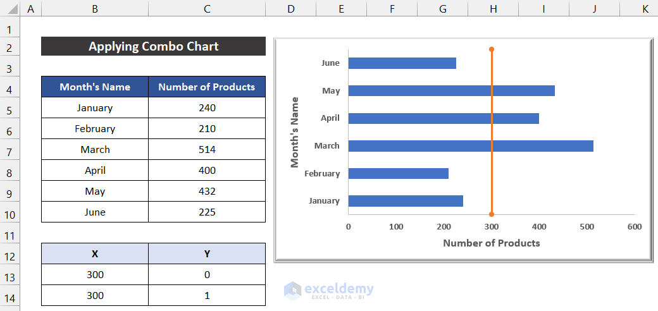Click the Select All corner triangle
This screenshot has height=311, width=658.
10,9
